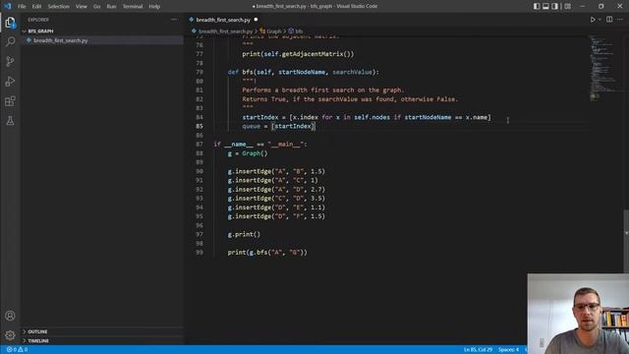
Task: Open the Selection menu
Action: 59,6
